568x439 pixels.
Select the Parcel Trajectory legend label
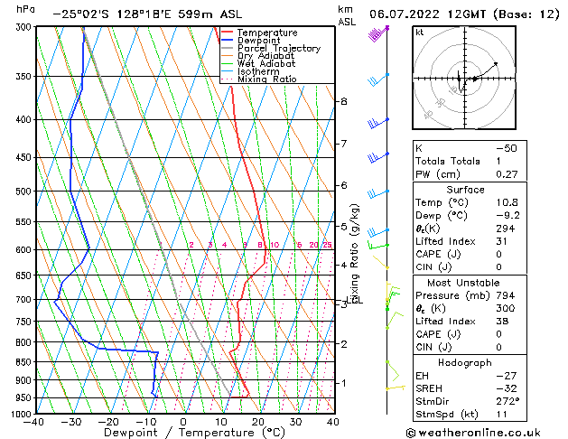pos(279,48)
